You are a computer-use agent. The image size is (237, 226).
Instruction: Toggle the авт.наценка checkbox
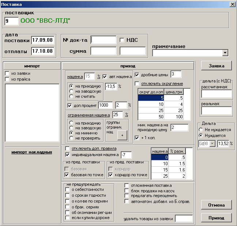point(105,77)
